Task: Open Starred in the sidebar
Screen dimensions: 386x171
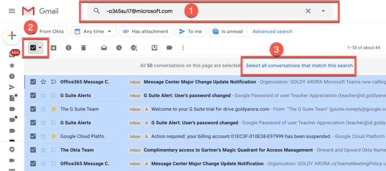Action: (x=12, y=65)
